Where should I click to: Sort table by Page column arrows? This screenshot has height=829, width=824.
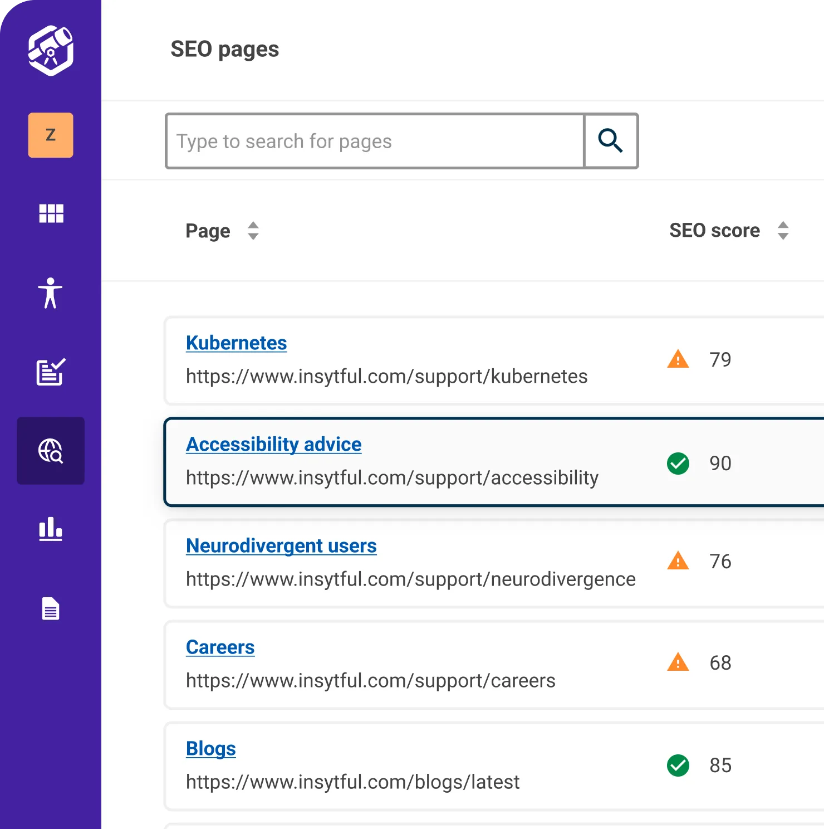[253, 231]
